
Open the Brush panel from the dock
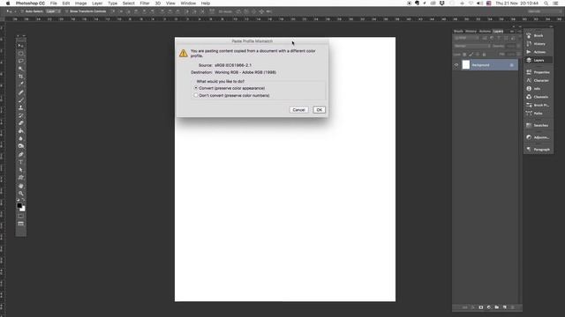[x=538, y=35]
